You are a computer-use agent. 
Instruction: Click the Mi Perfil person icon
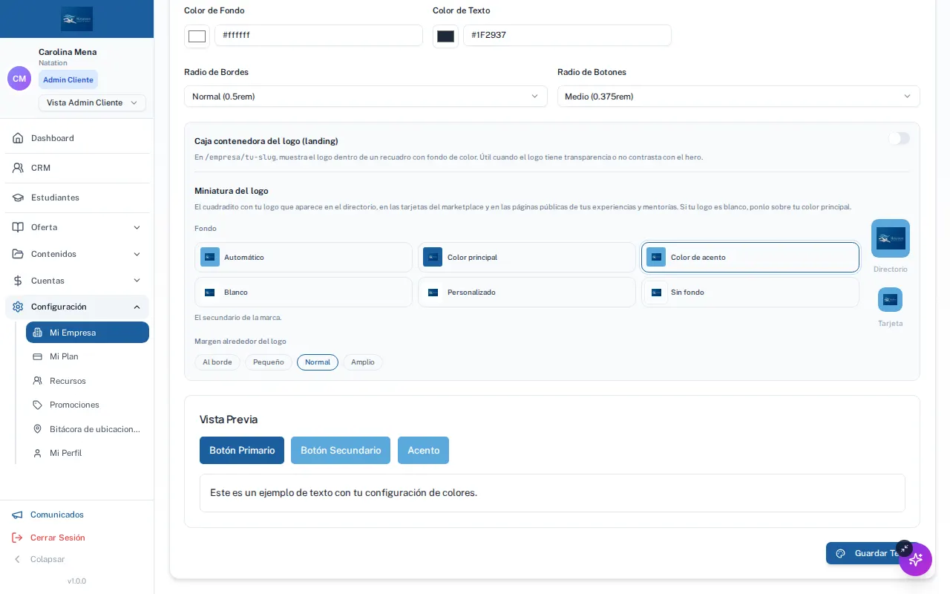pyautogui.click(x=37, y=453)
